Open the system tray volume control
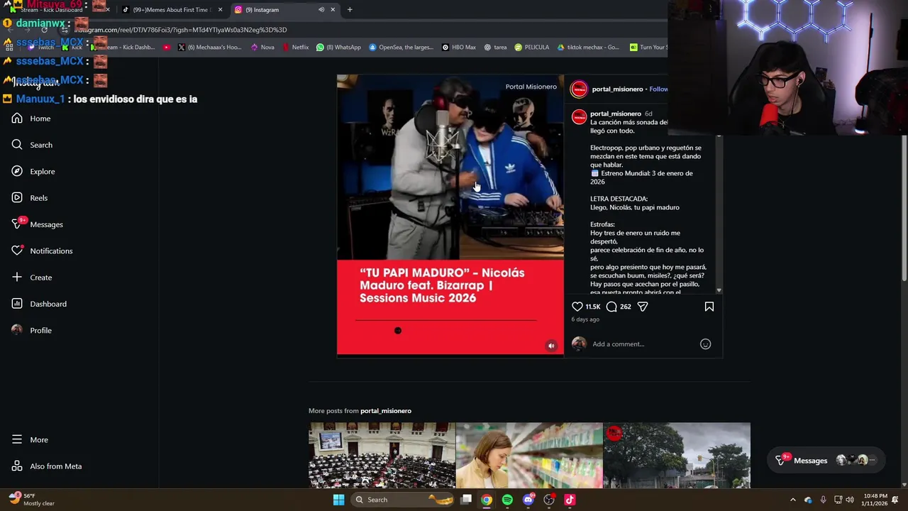The image size is (908, 511). click(x=850, y=500)
